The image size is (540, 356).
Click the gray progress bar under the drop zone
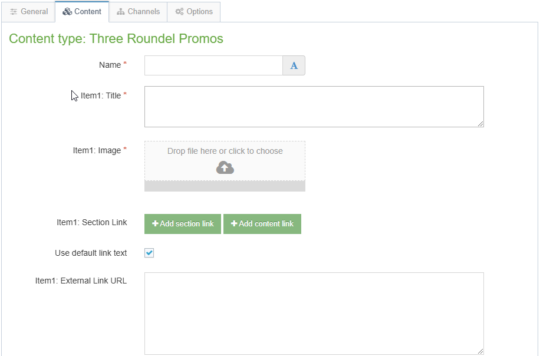(x=224, y=187)
